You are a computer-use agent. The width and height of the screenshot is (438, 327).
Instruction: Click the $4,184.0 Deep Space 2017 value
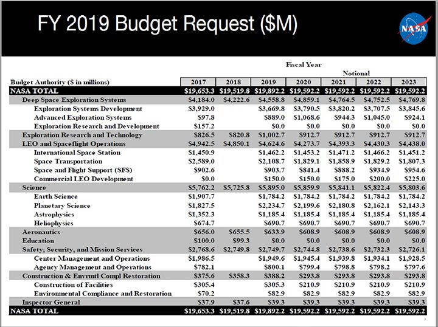(201, 100)
